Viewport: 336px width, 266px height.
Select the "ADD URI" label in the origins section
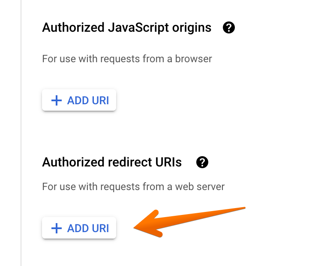88,101
